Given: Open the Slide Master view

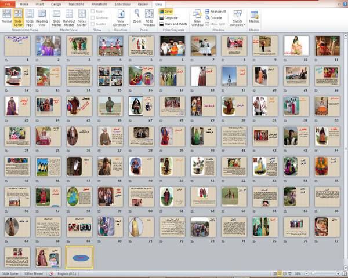Looking at the screenshot, I should pyautogui.click(x=56, y=17).
